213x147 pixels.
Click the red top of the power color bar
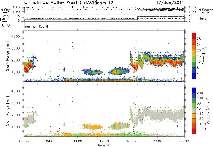(194, 36)
